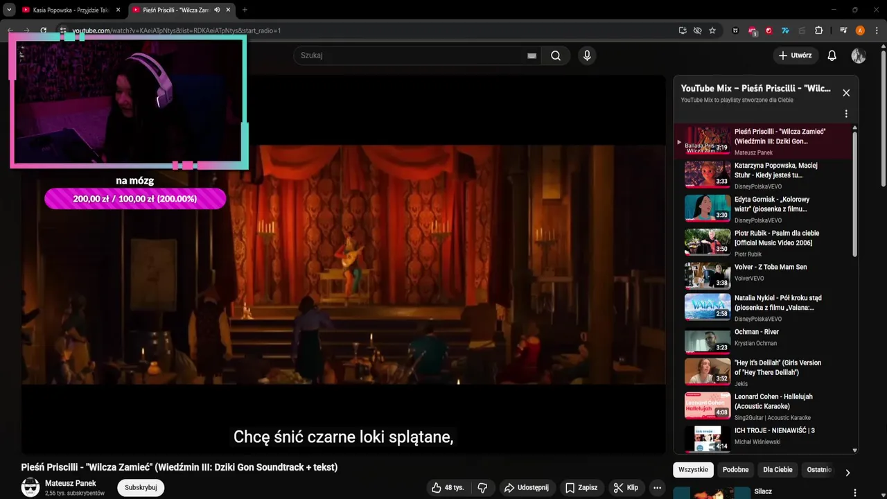Mute the tab via its speaker icon
This screenshot has width=887, height=499.
[x=217, y=10]
